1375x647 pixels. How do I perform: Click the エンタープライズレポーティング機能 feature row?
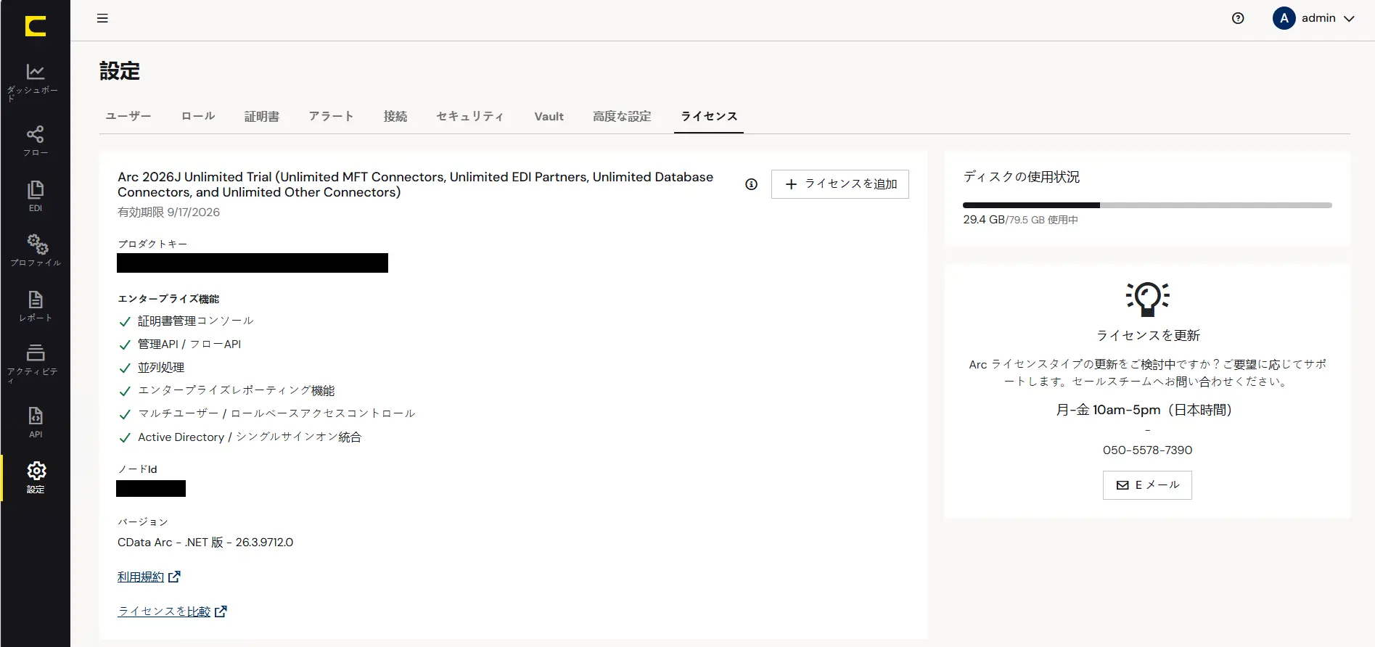pos(227,390)
